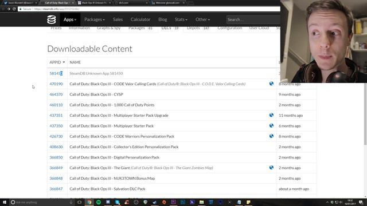Expand the Apps dropdown menu
This screenshot has height=206, width=367.
tap(70, 19)
